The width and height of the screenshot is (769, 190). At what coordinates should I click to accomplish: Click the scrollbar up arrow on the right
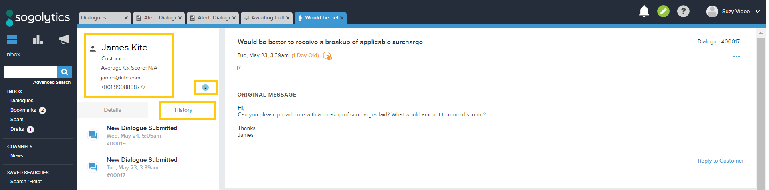[761, 33]
